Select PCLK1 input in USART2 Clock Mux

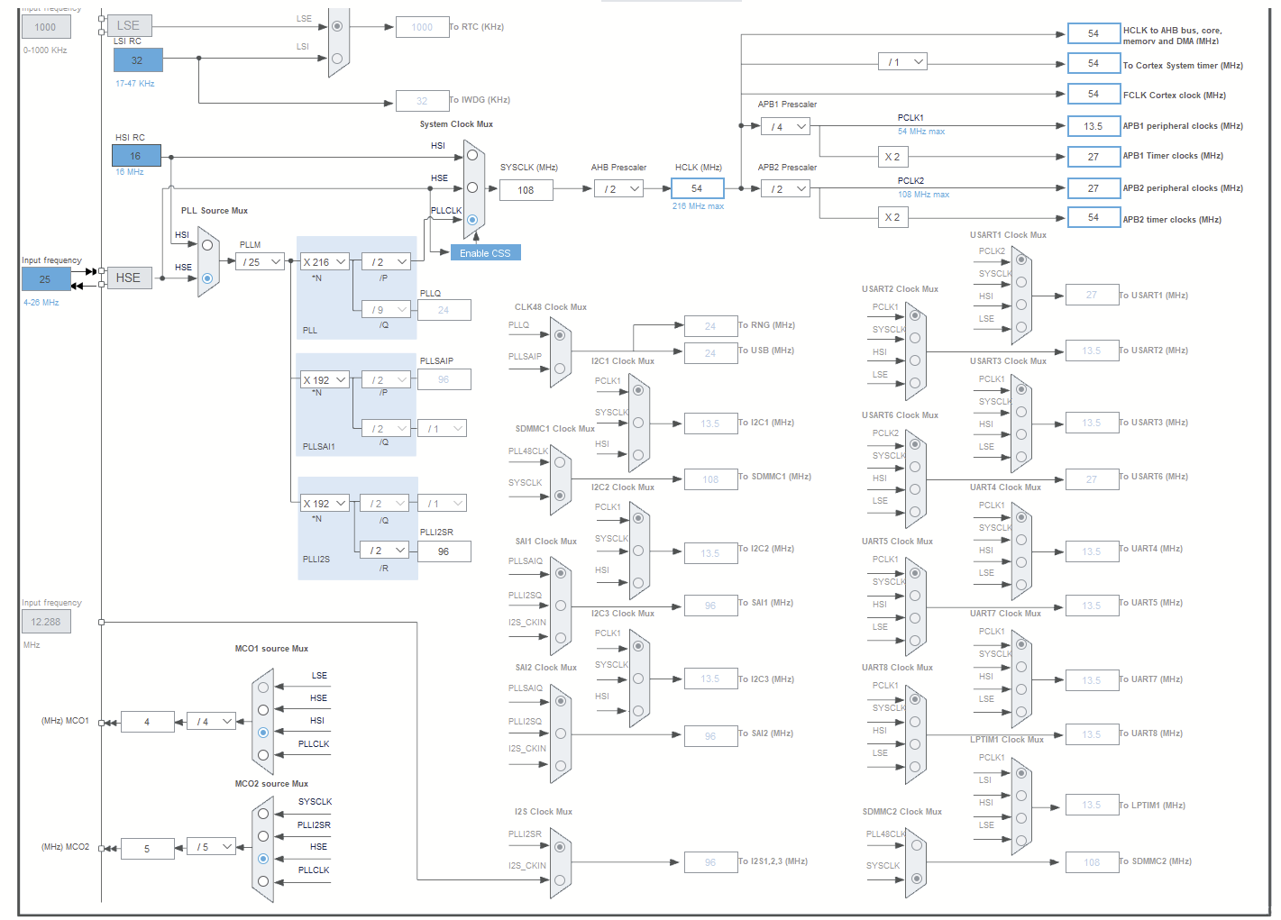914,315
